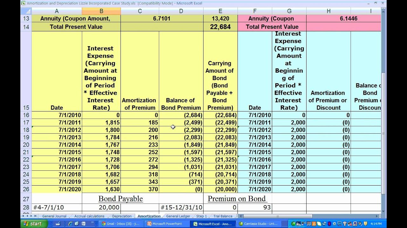Switch to Gmail Inbox Chrome taskbar window
This screenshot has width=407, height=228.
tap(121, 224)
